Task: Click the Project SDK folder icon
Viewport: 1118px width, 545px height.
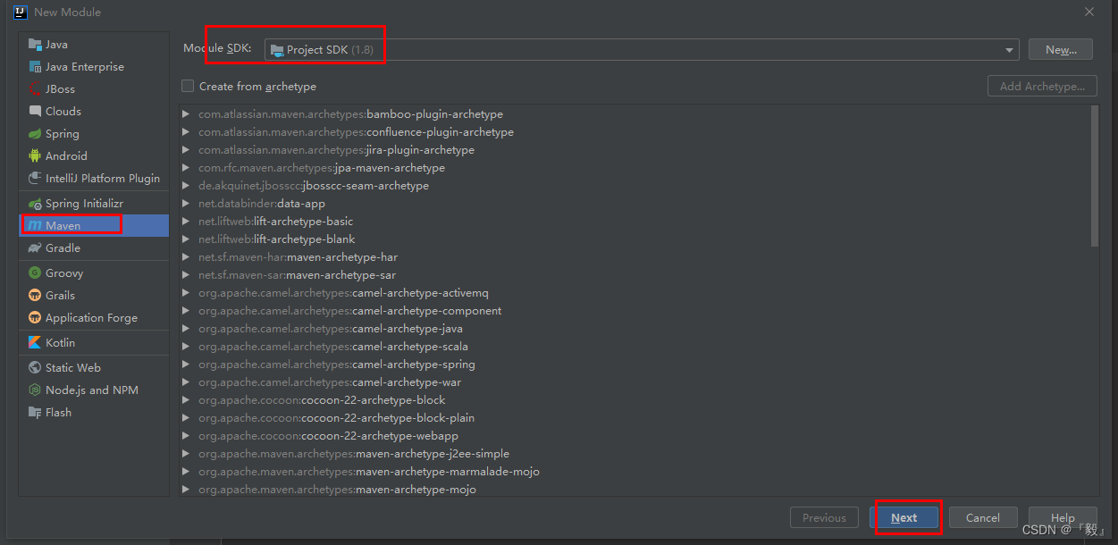Action: (277, 50)
